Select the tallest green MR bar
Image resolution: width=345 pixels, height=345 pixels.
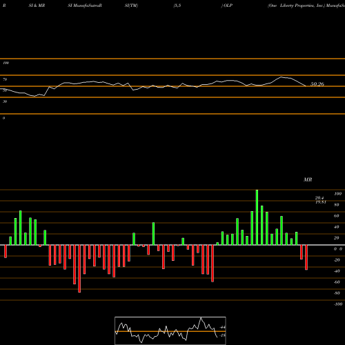tap(257, 217)
